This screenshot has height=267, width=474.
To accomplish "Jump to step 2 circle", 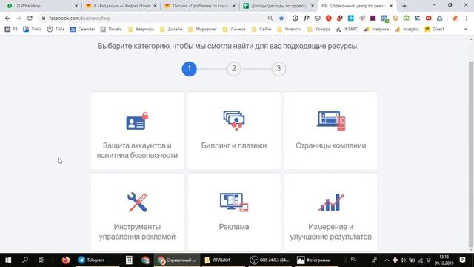I will point(234,69).
